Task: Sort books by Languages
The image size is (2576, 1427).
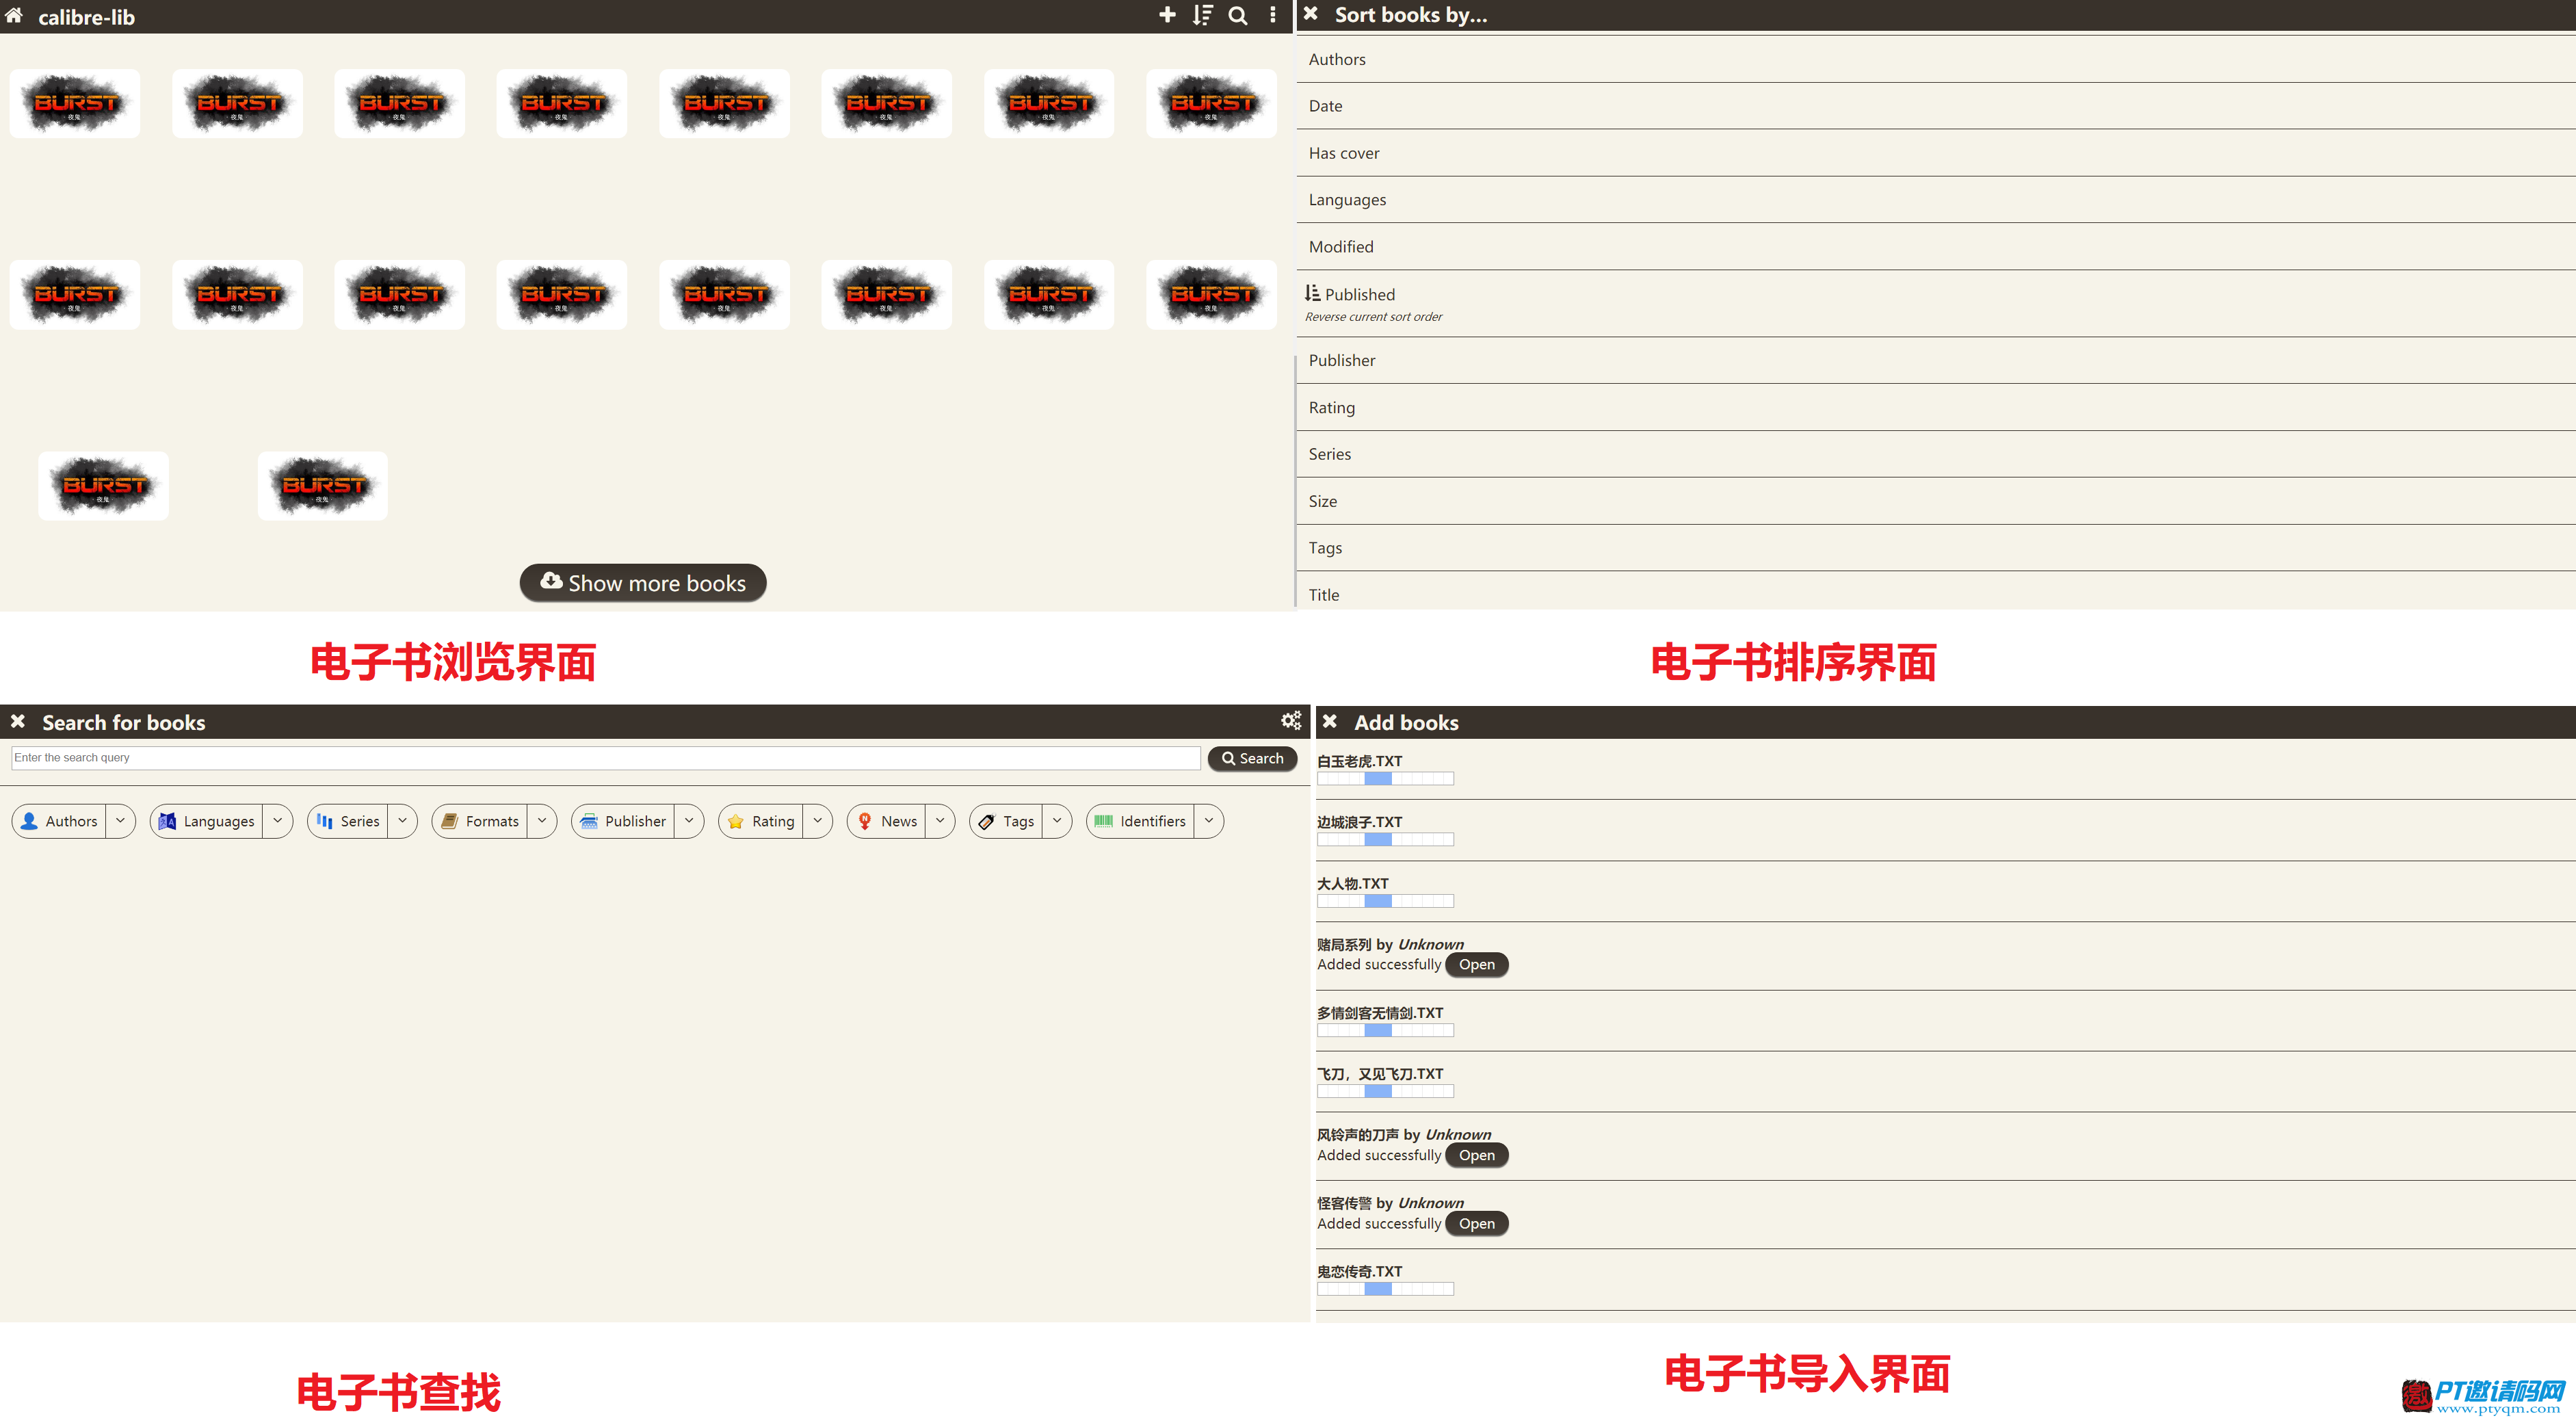Action: [x=1935, y=200]
